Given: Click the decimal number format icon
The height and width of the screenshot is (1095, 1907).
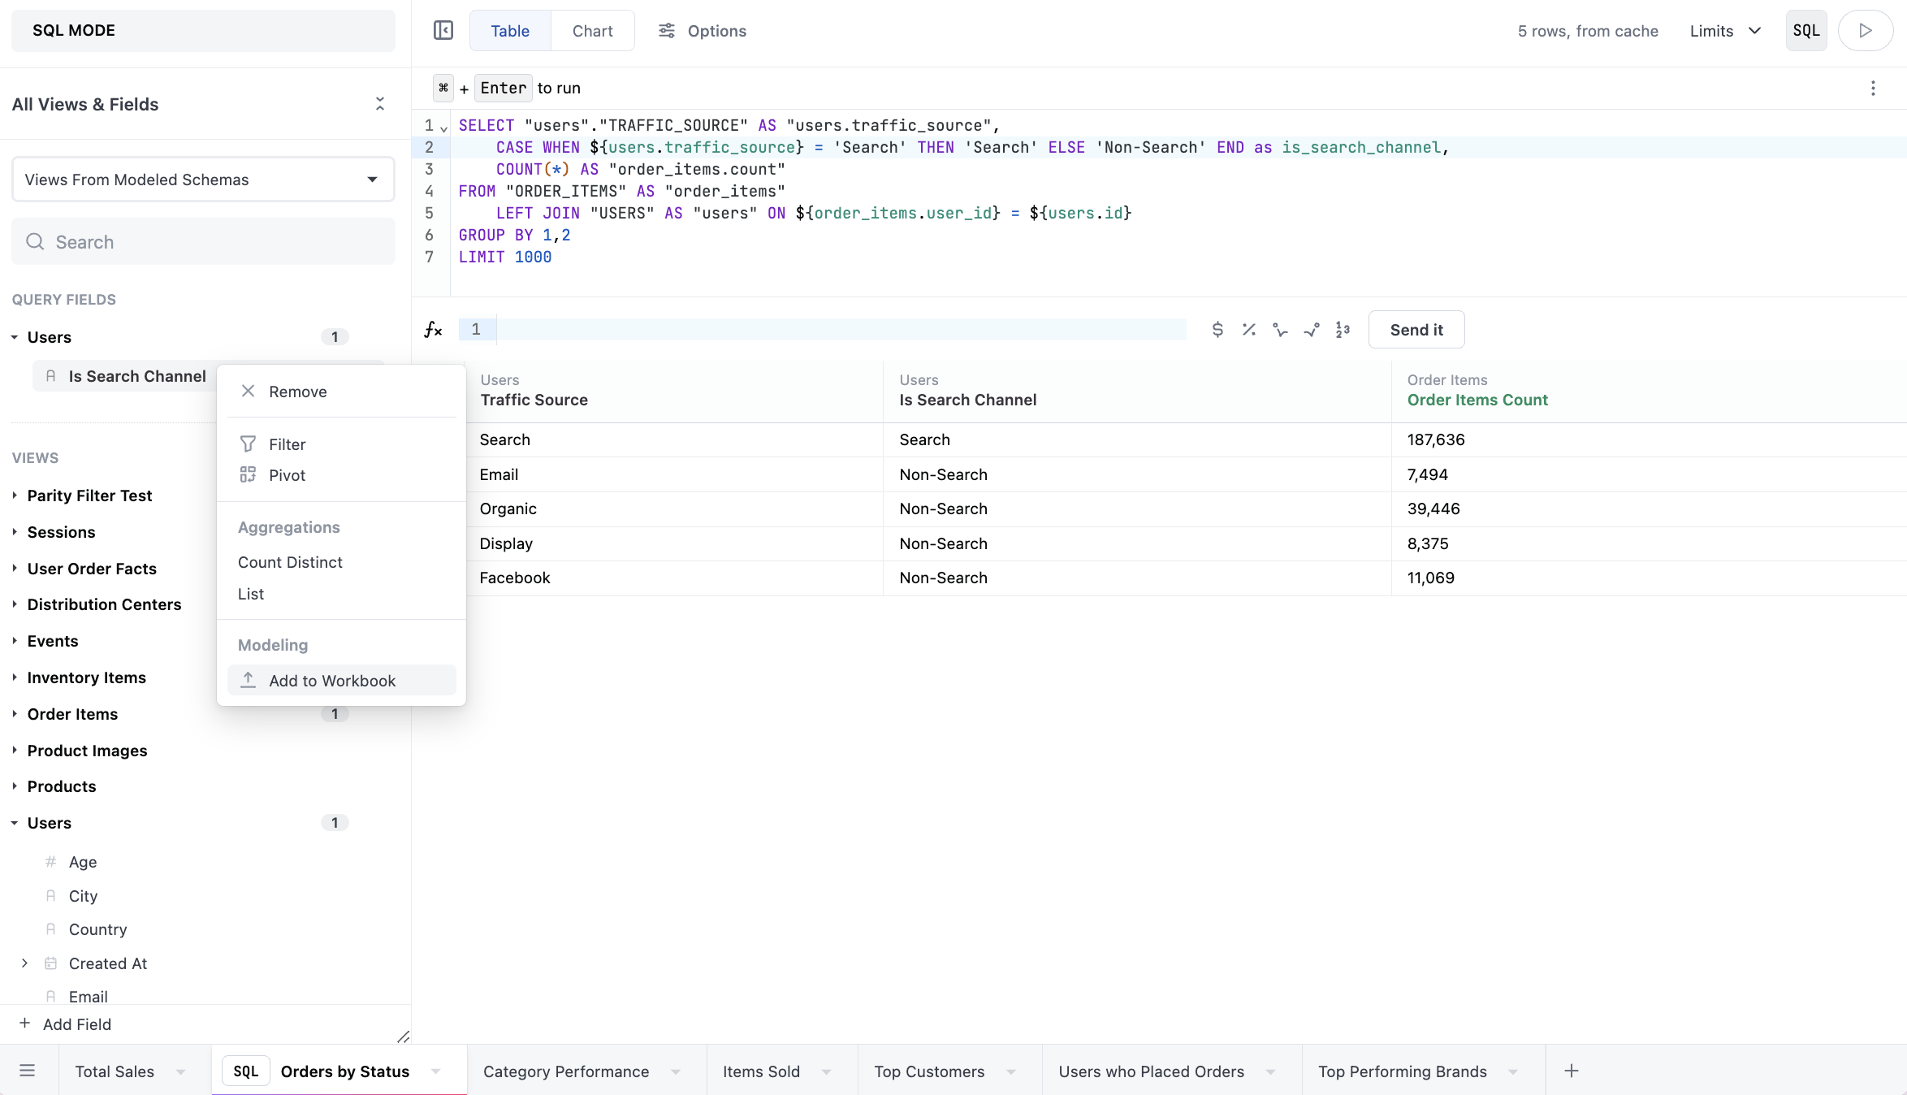Looking at the screenshot, I should [1343, 330].
